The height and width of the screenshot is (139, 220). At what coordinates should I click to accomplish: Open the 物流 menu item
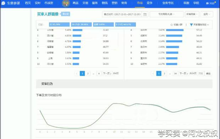click(105, 3)
